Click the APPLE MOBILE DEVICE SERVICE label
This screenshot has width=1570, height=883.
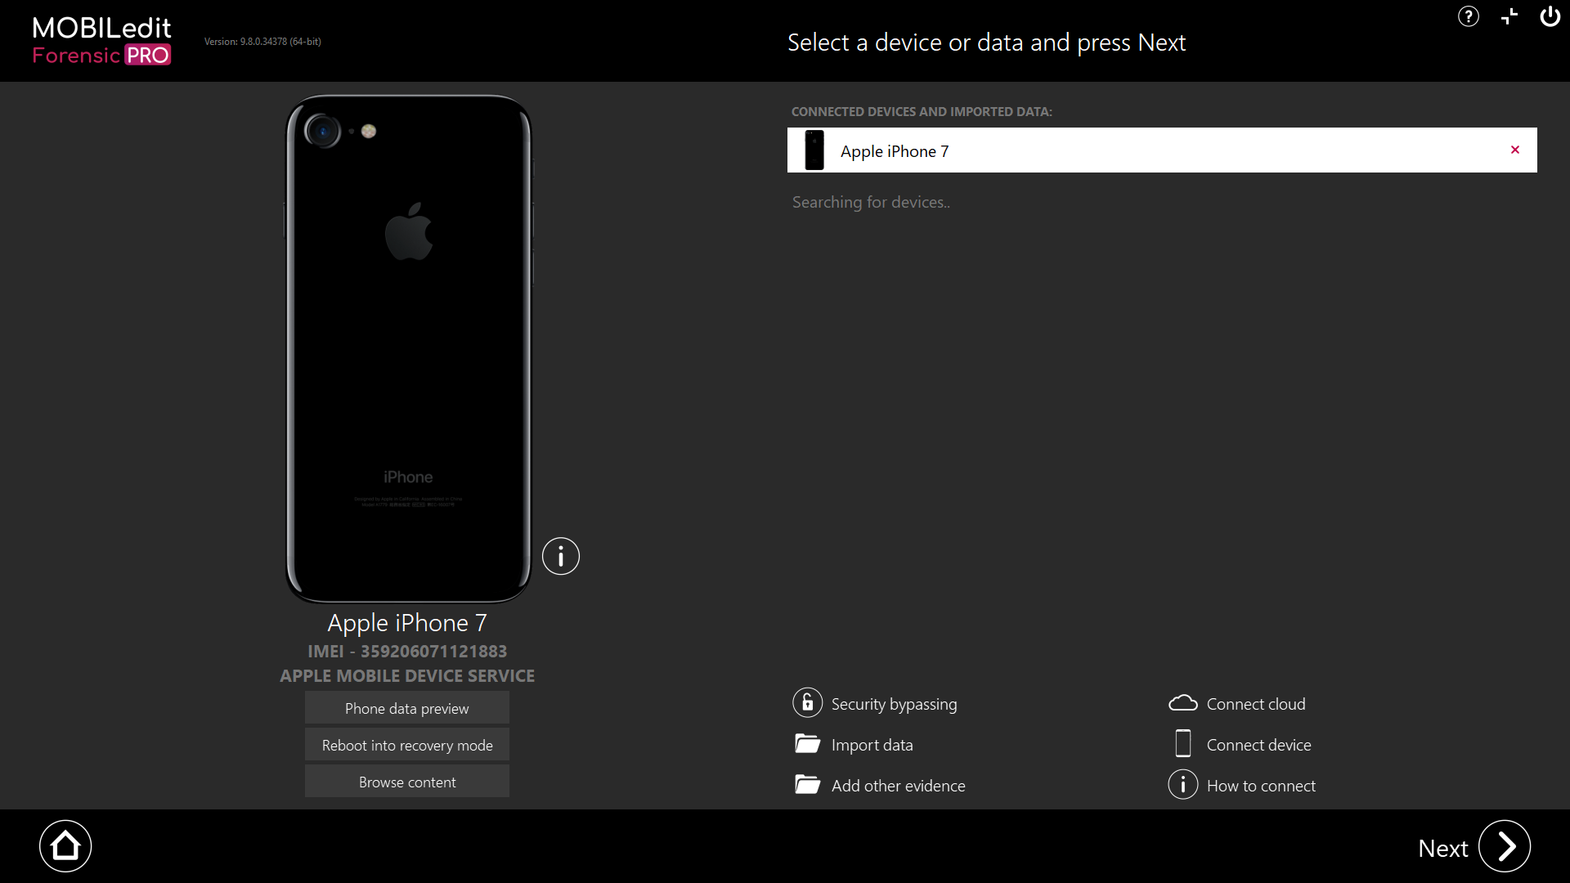click(x=407, y=676)
